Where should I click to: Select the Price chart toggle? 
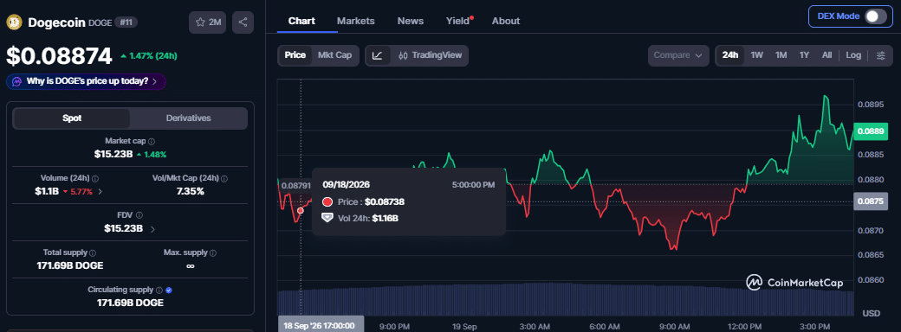coord(295,55)
